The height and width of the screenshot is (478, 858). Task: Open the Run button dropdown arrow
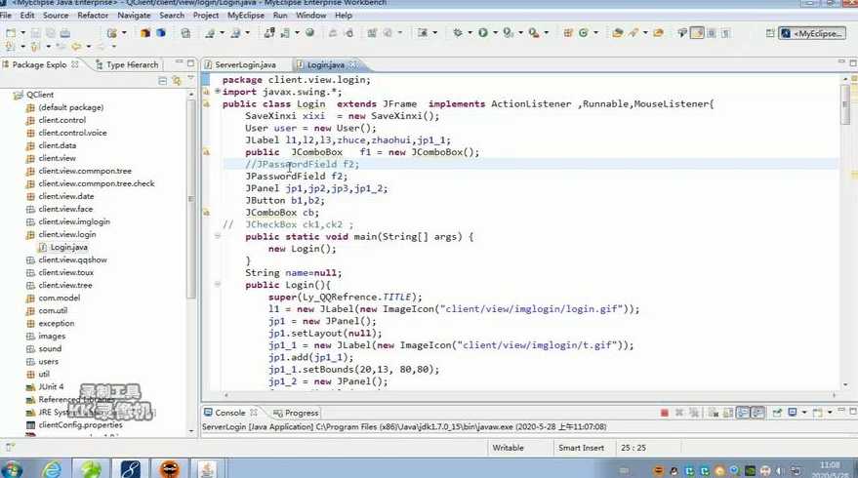click(495, 33)
